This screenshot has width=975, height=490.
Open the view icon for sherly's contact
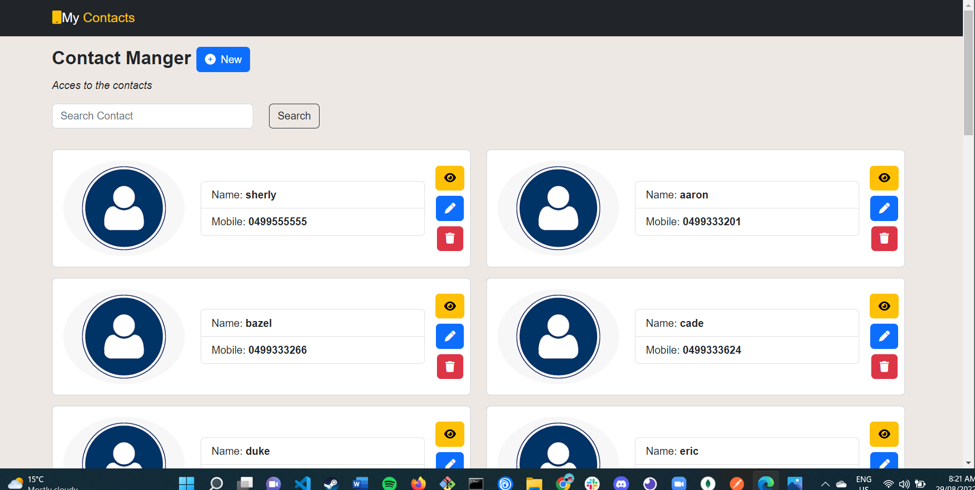point(449,178)
